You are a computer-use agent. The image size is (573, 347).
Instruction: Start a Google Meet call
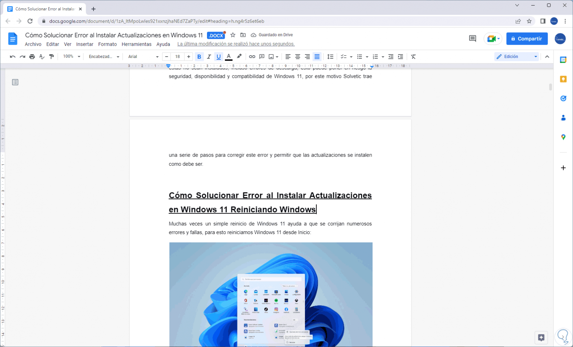[493, 39]
